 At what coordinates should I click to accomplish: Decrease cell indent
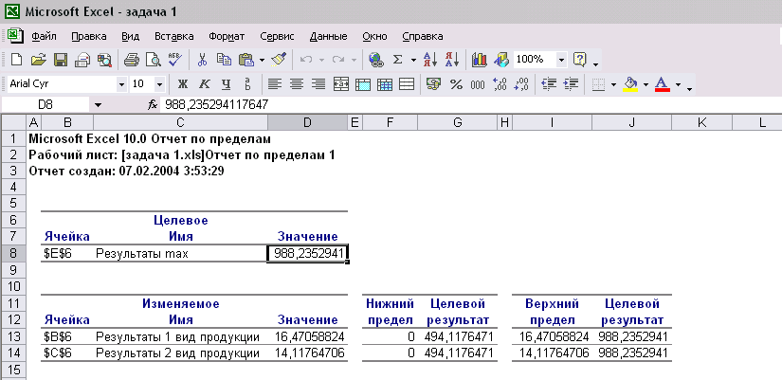click(x=549, y=84)
